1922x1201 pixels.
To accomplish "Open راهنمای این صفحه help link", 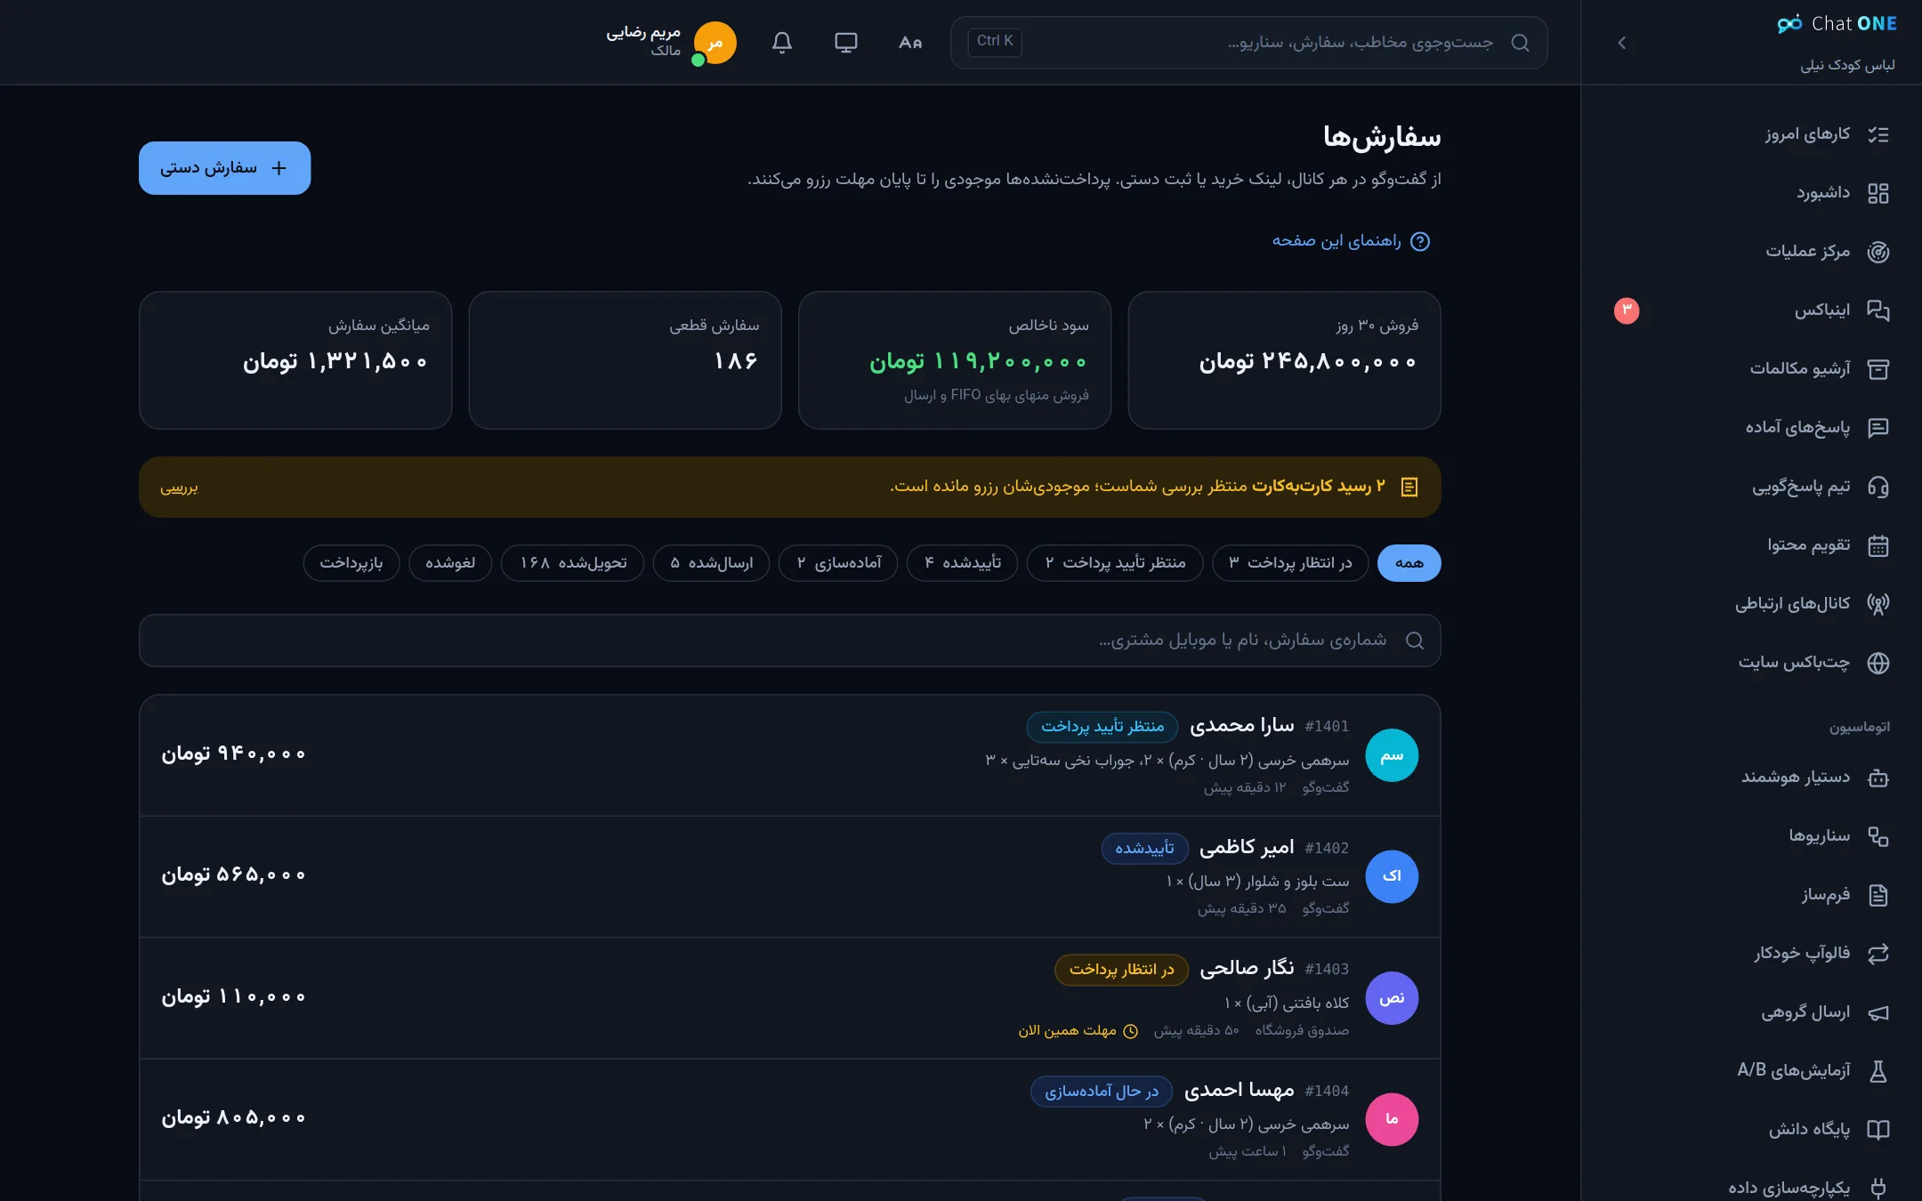I will [x=1351, y=241].
